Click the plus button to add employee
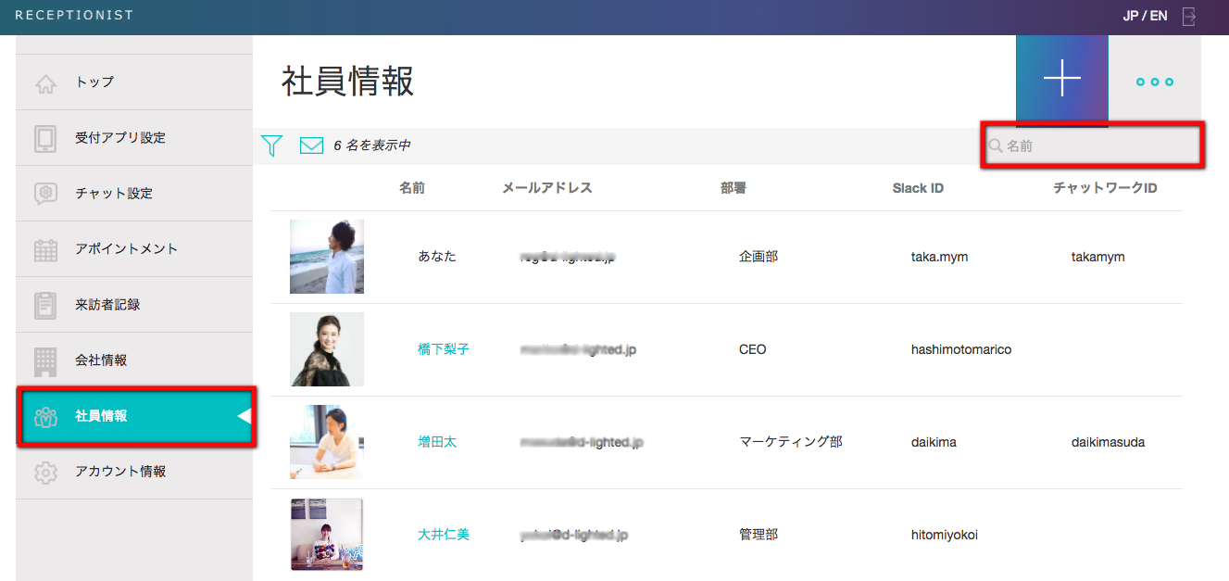This screenshot has width=1229, height=581. click(1061, 81)
